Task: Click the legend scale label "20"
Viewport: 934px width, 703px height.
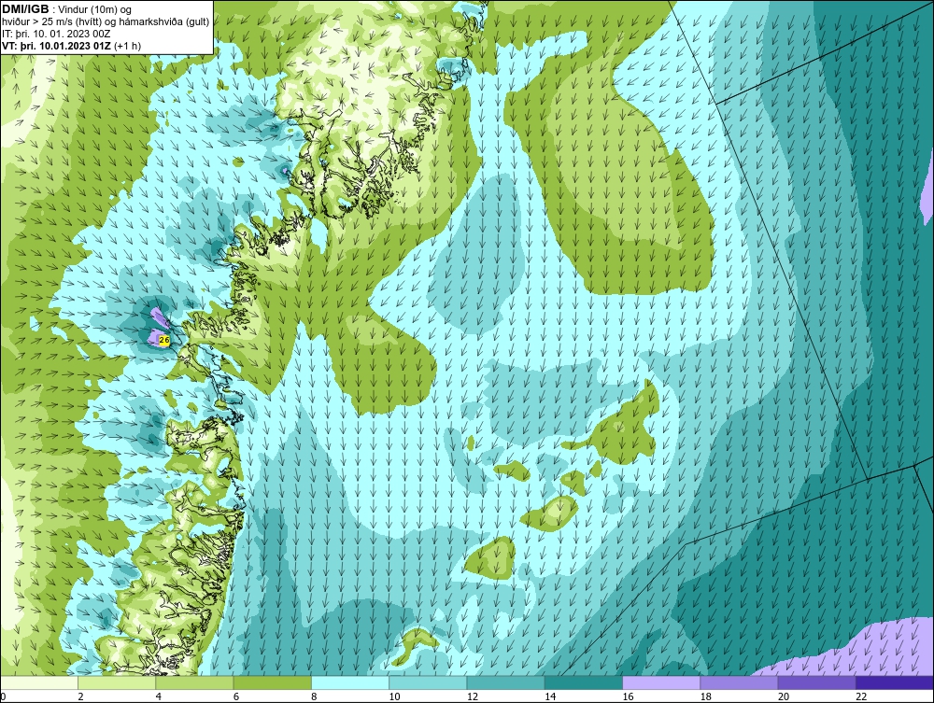Action: point(784,697)
